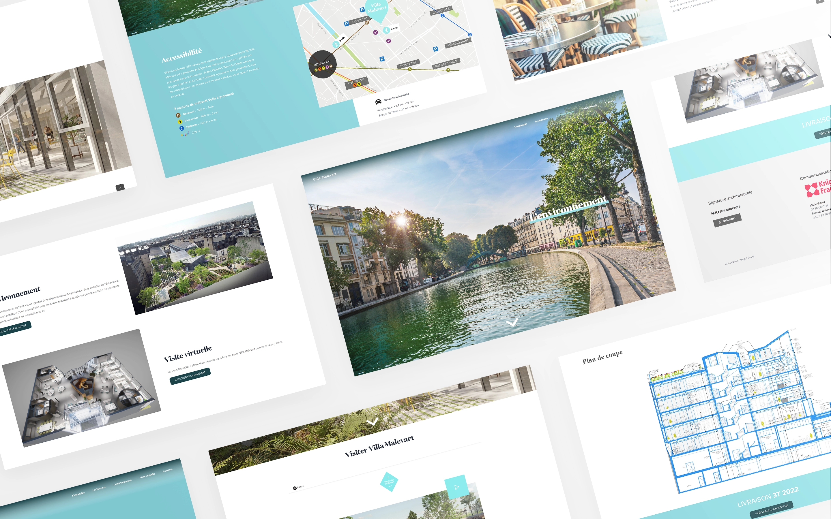Click the Visiter Villa Malevart heading

tap(379, 446)
